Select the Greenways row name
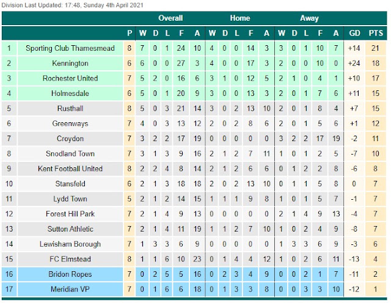391x303 pixels. click(x=70, y=123)
